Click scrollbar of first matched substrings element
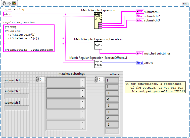Viewport: 190px width, 138px height. point(82,82)
